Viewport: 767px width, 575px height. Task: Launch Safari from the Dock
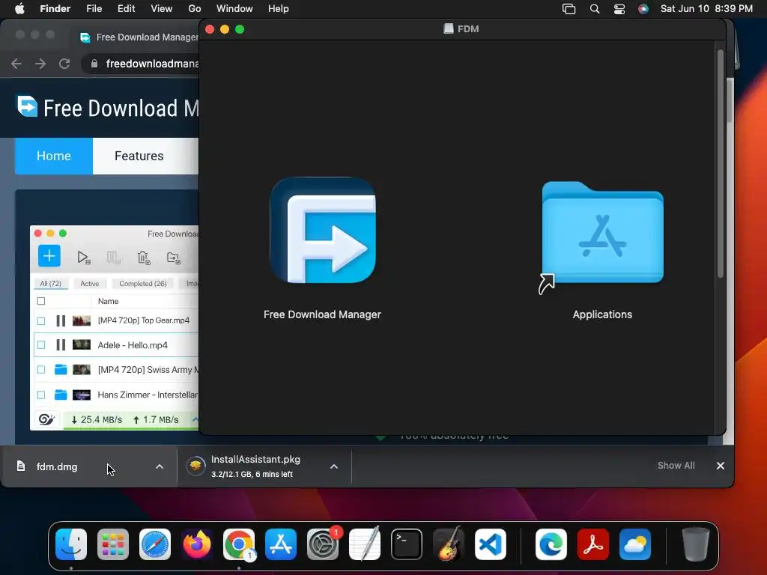(x=155, y=544)
